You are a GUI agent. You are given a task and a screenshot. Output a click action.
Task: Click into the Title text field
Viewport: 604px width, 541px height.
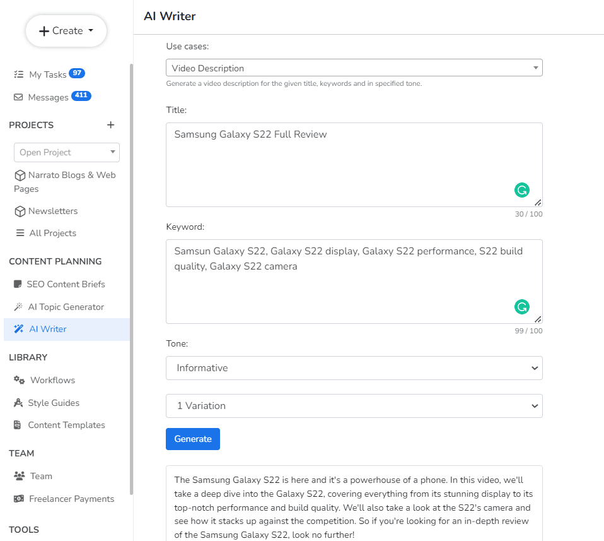[354, 165]
